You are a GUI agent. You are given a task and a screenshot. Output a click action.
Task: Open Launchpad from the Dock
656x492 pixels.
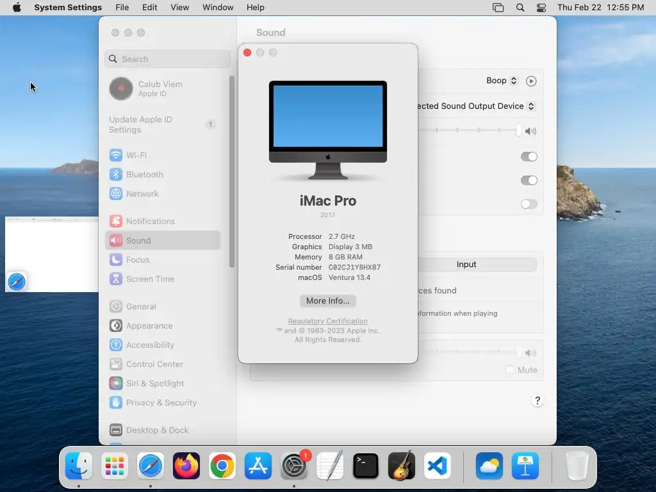point(115,466)
